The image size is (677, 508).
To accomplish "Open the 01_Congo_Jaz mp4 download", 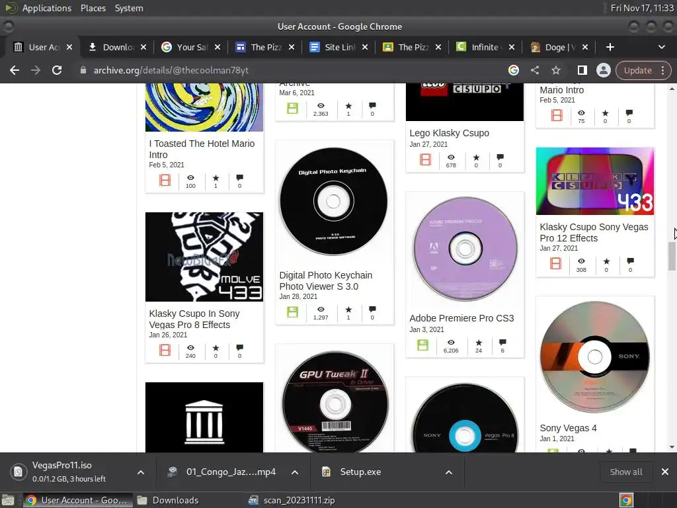I will tap(222, 472).
